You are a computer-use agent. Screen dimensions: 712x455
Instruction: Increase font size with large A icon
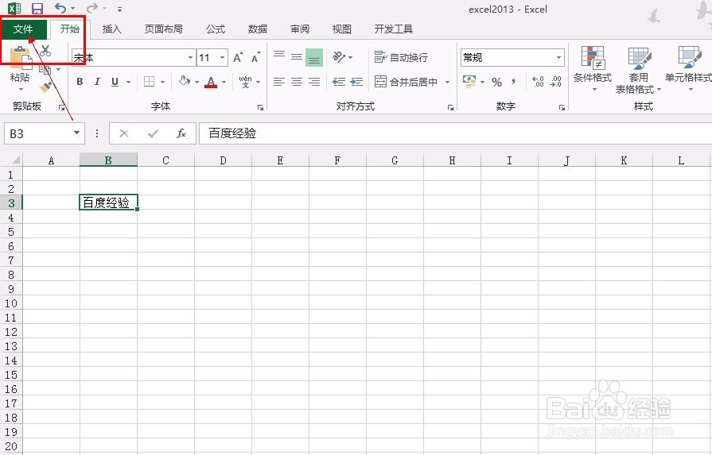point(238,57)
